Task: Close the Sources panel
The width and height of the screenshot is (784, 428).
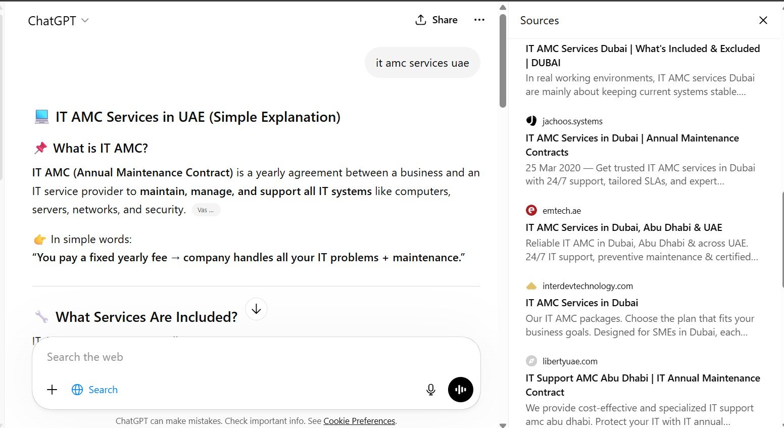Action: [x=763, y=20]
